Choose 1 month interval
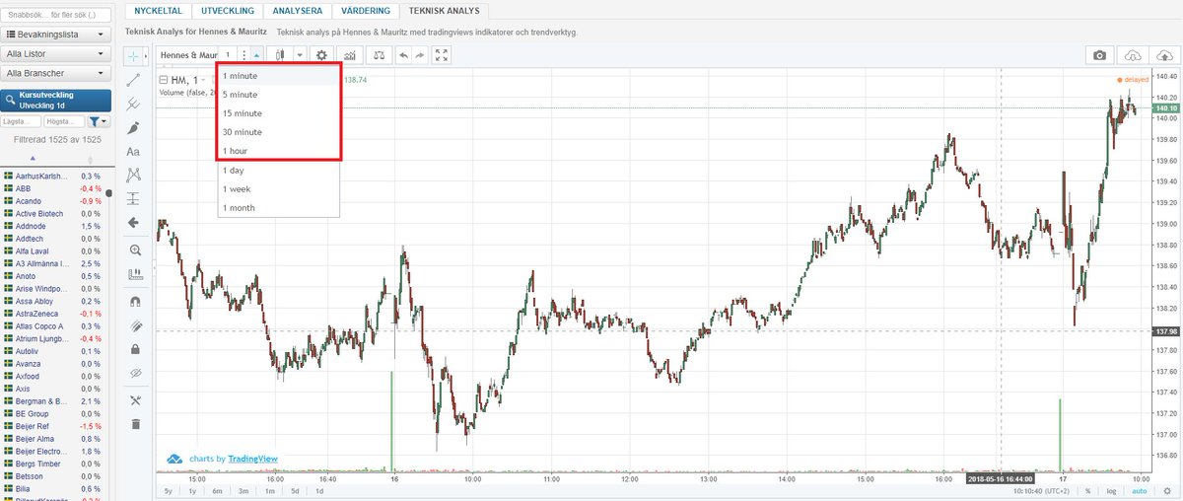The image size is (1183, 501). (x=279, y=207)
